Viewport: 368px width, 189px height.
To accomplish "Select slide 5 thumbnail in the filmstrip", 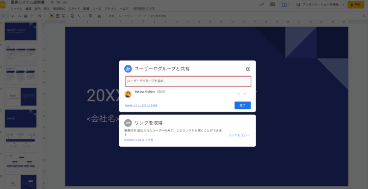I will [21, 119].
